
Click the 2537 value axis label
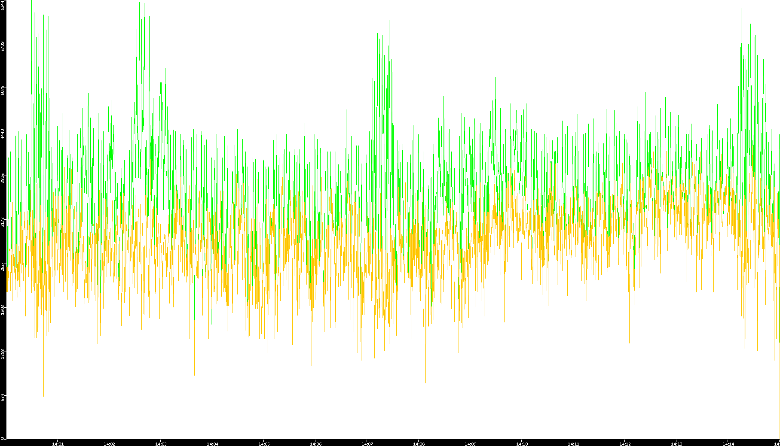tap(3, 266)
